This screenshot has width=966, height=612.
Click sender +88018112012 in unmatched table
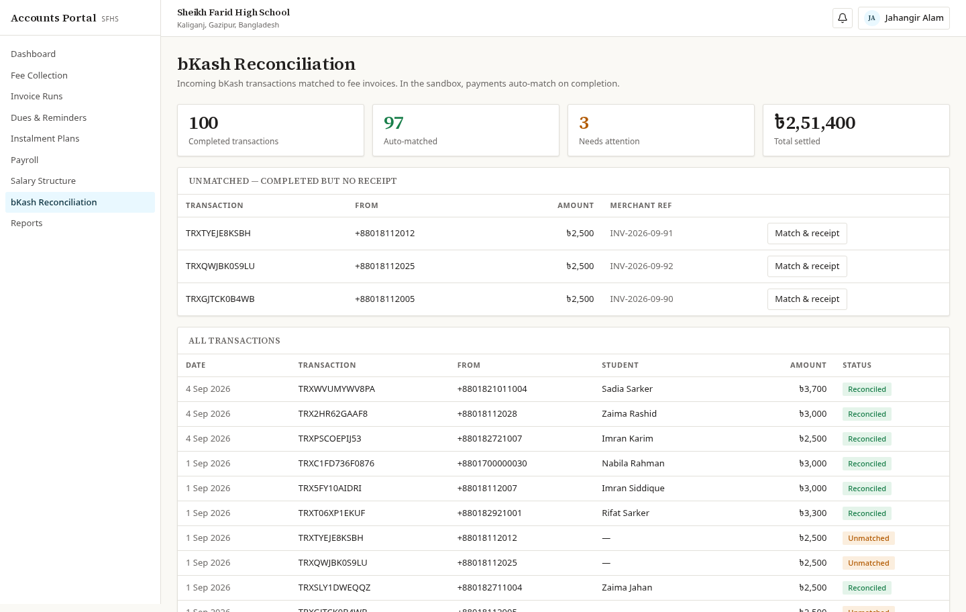point(384,234)
